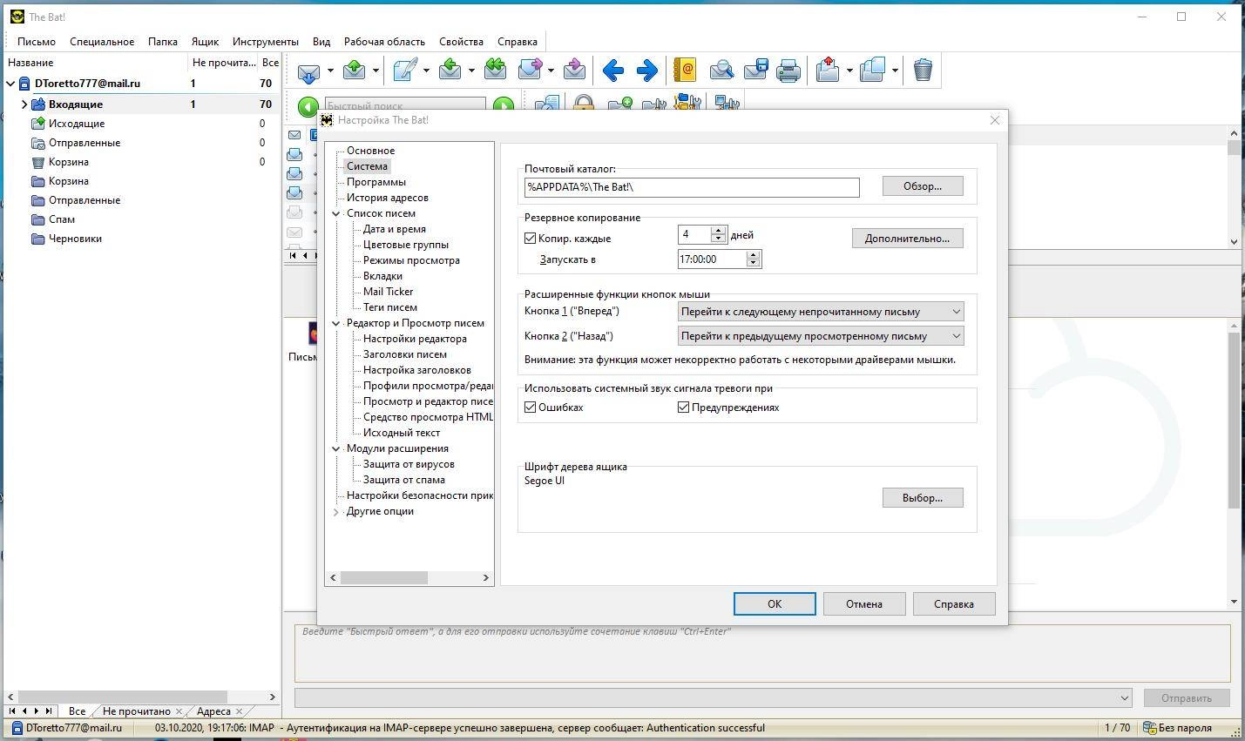
Task: Collapse the Список писем tree node
Action: [x=336, y=213]
